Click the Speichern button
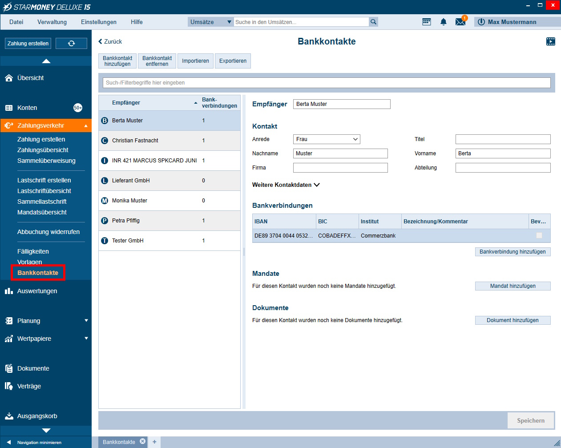Image resolution: width=561 pixels, height=448 pixels. pyautogui.click(x=531, y=420)
